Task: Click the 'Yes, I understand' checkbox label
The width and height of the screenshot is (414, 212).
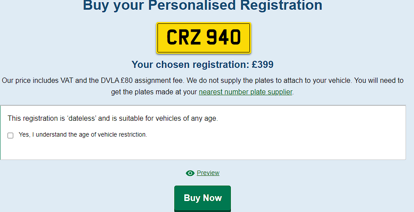Action: 83,135
